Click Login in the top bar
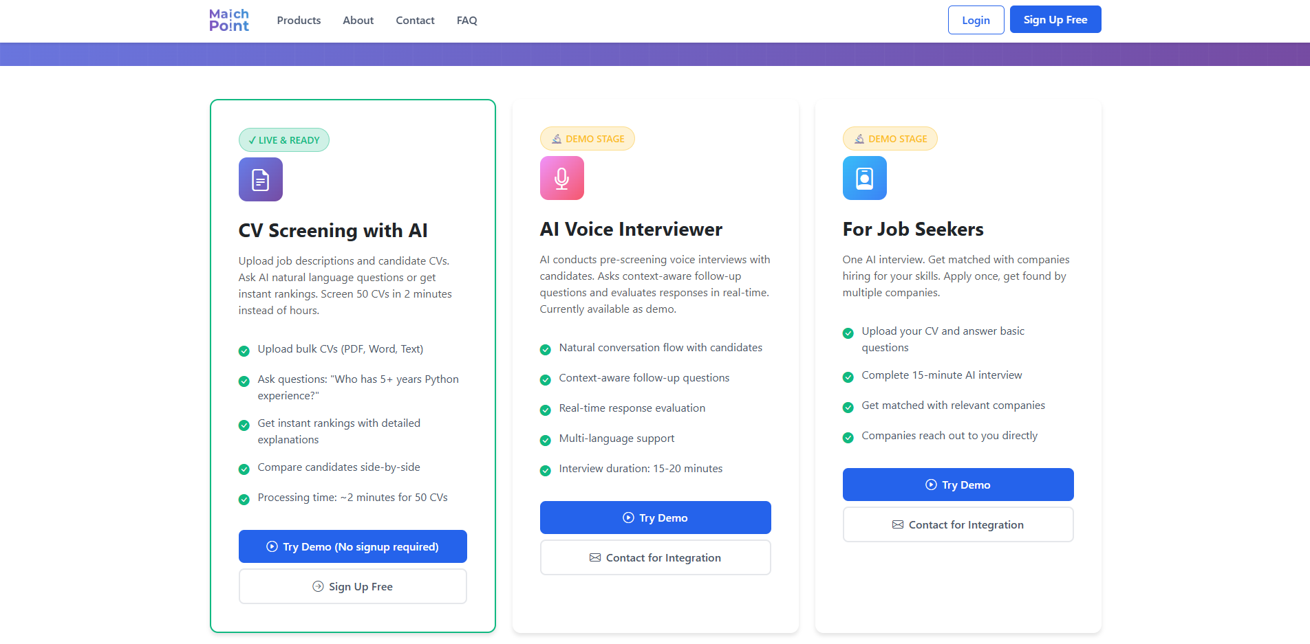This screenshot has width=1310, height=644. pos(976,19)
